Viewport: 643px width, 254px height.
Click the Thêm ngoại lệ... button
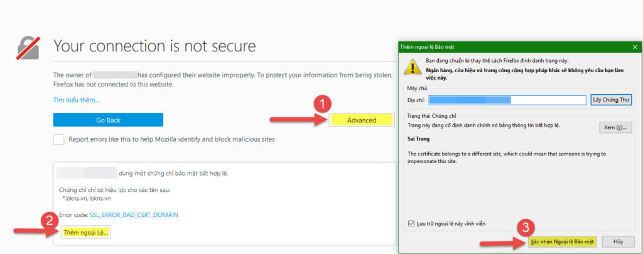86,232
